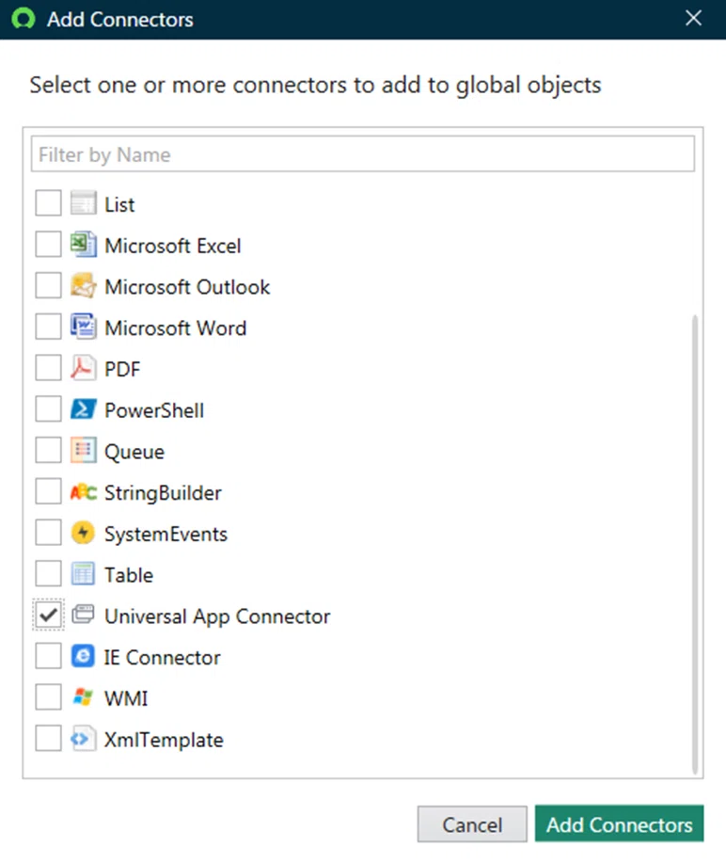Focus the Filter by Name field
This screenshot has width=726, height=863.
363,154
